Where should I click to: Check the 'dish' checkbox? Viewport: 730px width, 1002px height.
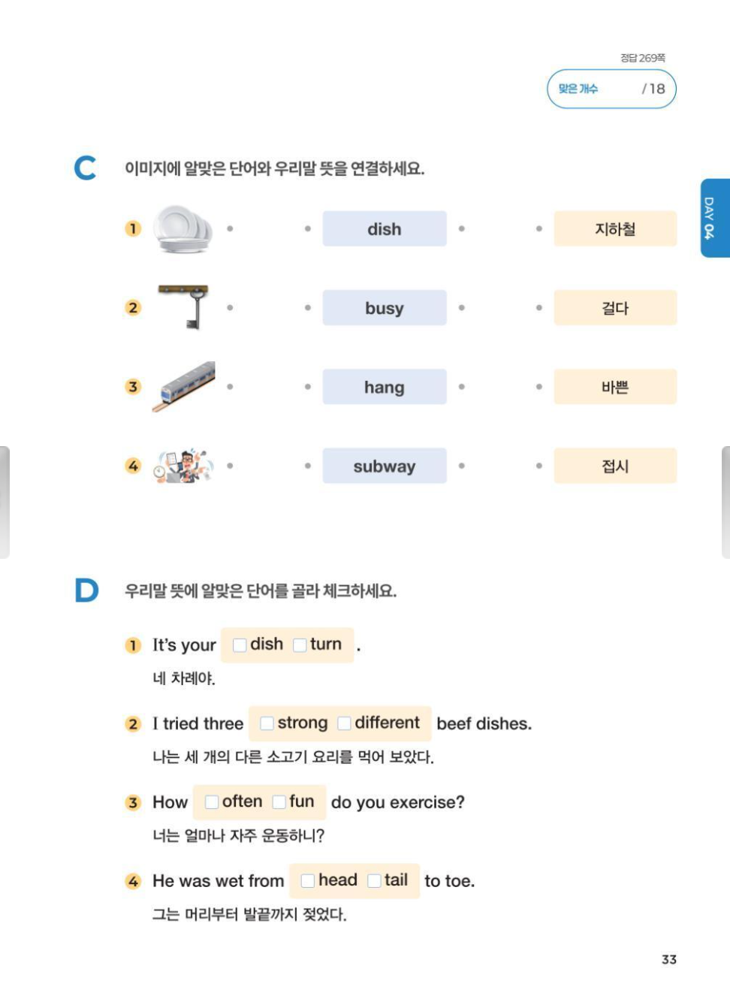pyautogui.click(x=240, y=645)
